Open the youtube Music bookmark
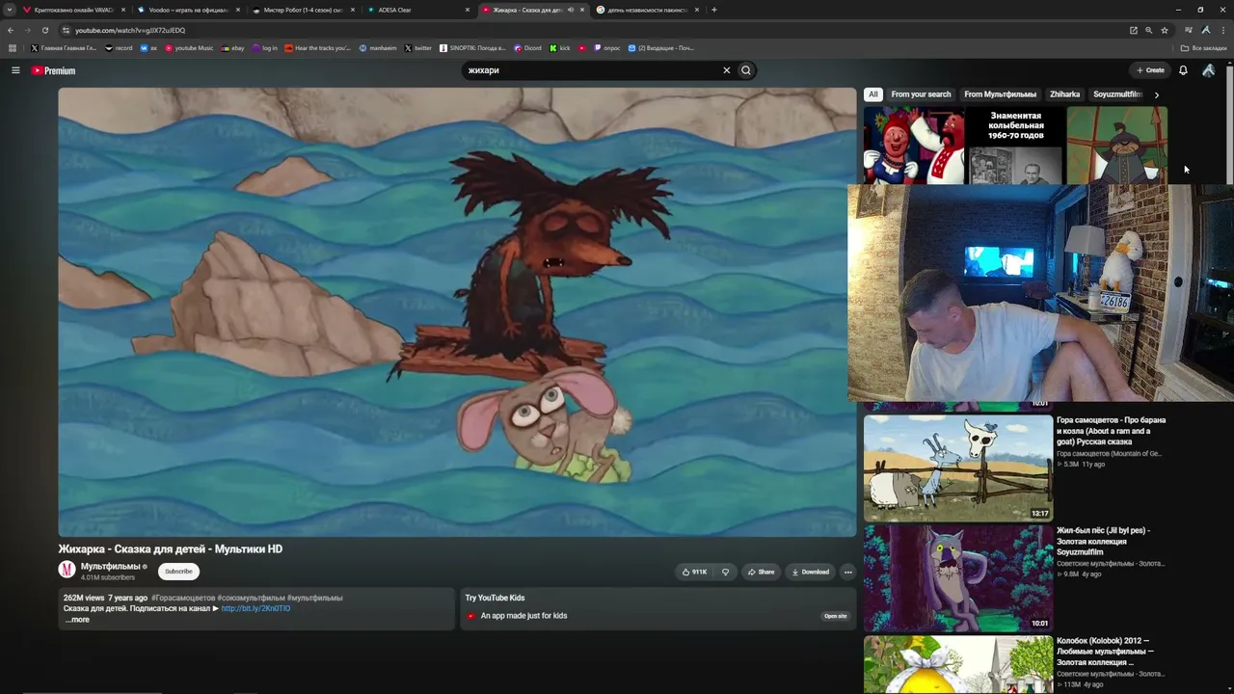Screen dimensions: 1234x694 189,47
